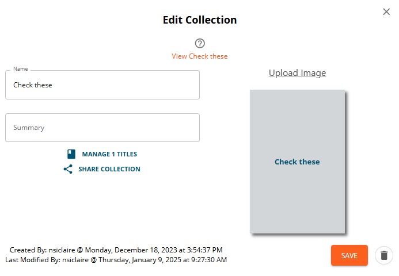
Task: Close the Edit Collection dialog
Action: [x=386, y=11]
